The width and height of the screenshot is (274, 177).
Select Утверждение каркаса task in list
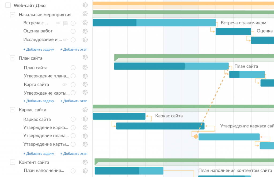(46, 127)
